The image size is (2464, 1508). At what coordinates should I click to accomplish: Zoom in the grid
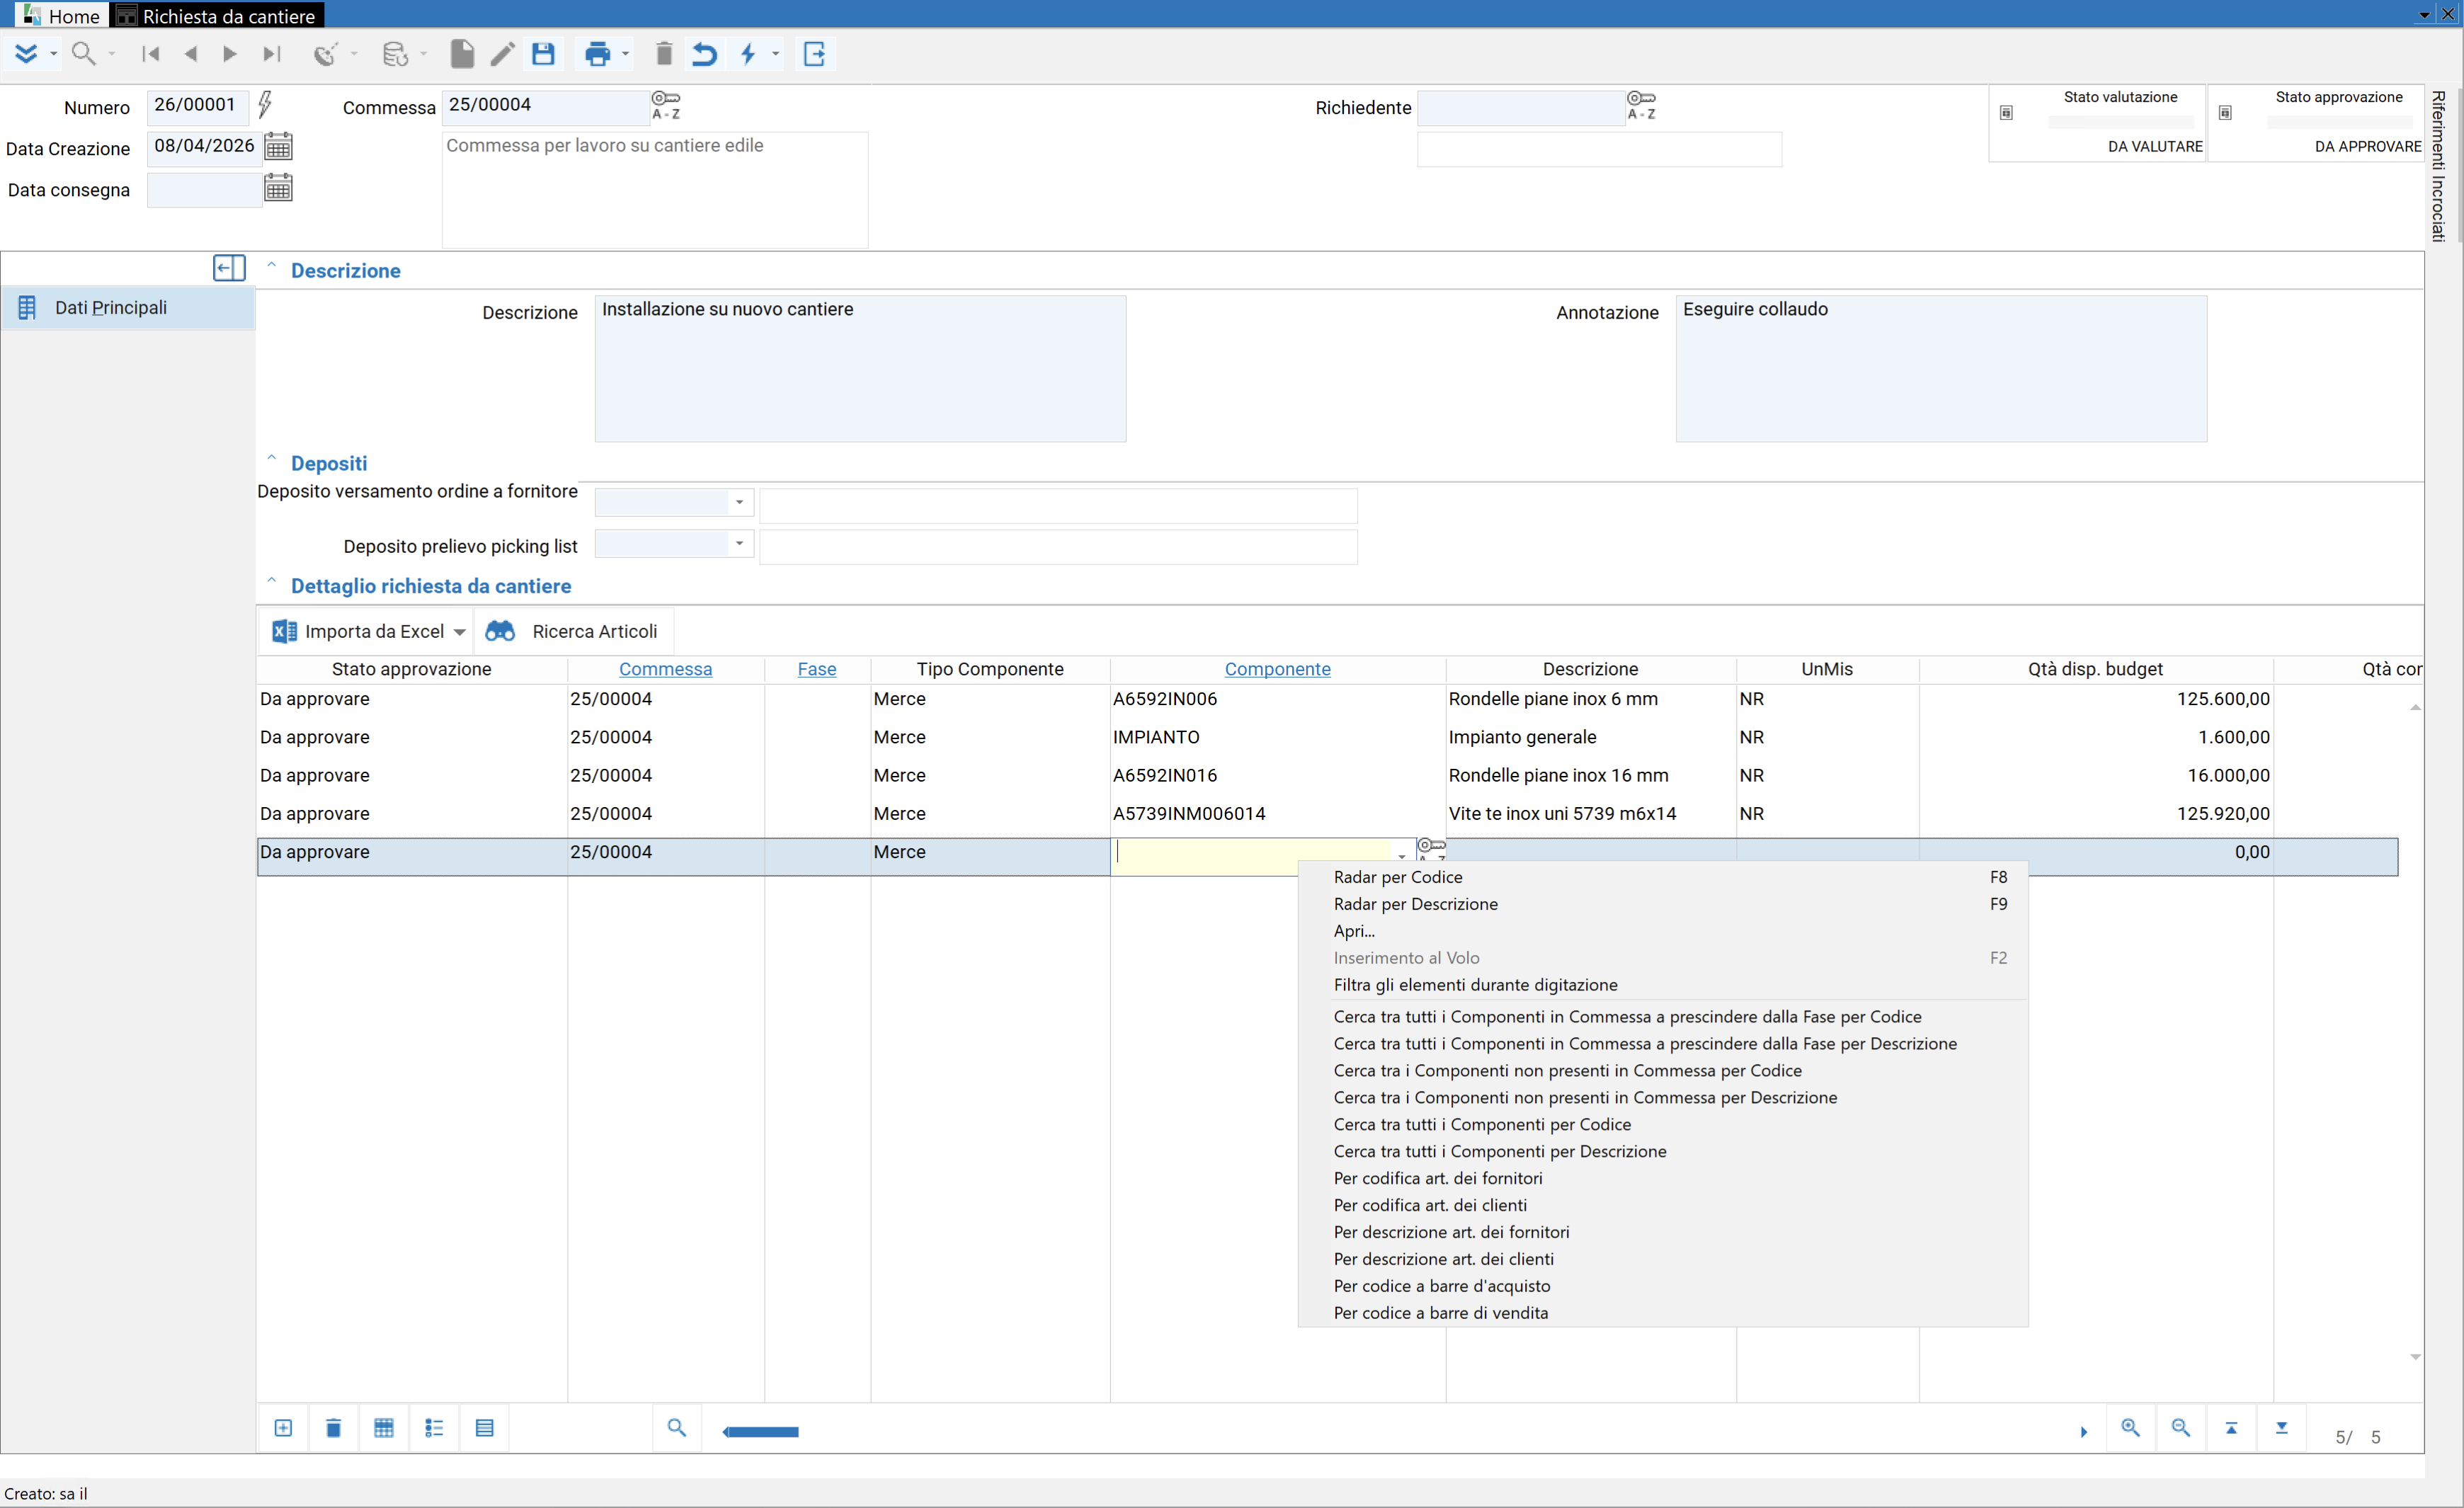pos(2131,1428)
